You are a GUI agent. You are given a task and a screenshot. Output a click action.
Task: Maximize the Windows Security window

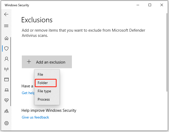pos(150,5)
